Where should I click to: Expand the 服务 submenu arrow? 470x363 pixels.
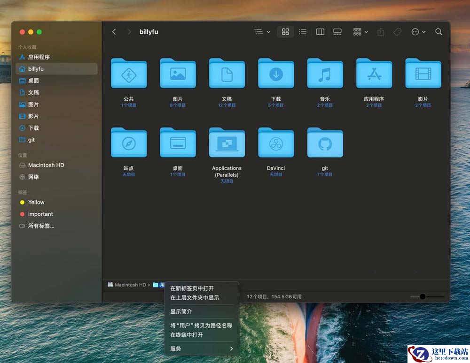[231, 348]
